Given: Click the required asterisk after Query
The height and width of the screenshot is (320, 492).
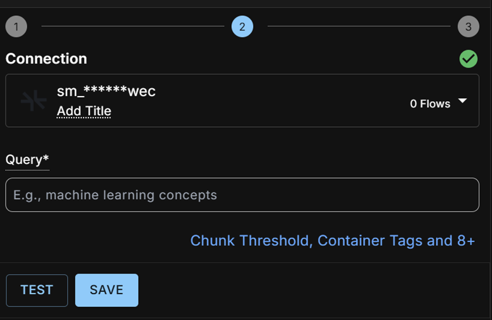Looking at the screenshot, I should 46,158.
